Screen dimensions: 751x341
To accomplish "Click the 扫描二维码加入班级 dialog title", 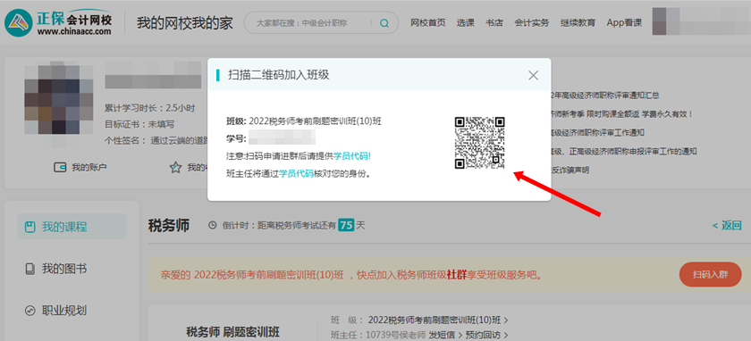I will click(279, 75).
